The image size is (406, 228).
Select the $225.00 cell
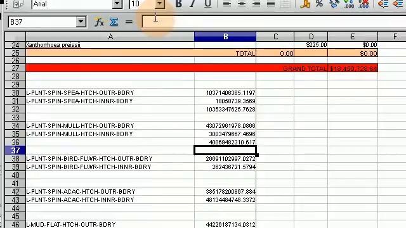[x=311, y=45]
